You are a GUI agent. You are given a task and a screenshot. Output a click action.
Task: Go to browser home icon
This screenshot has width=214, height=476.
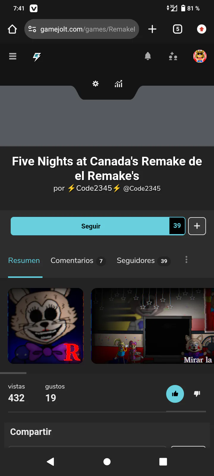tap(12, 29)
